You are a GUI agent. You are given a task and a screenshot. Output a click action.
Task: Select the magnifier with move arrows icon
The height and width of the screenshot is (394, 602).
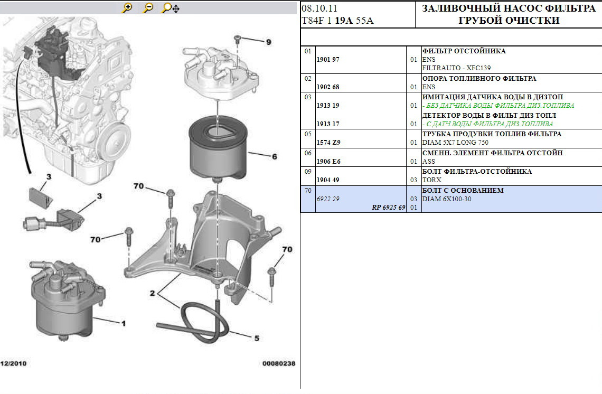point(170,8)
